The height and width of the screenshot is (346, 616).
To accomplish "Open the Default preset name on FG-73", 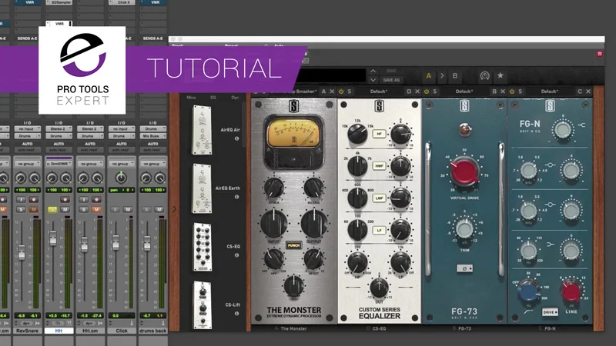I will pos(464,91).
